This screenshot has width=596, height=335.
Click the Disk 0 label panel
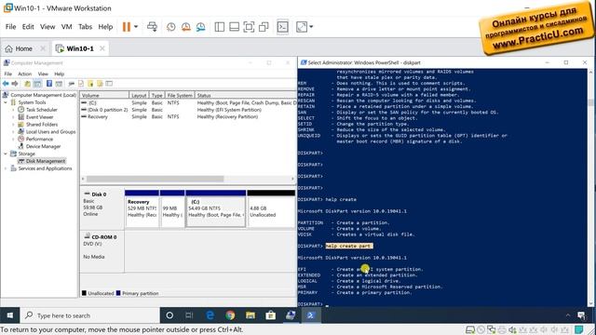tap(102, 208)
